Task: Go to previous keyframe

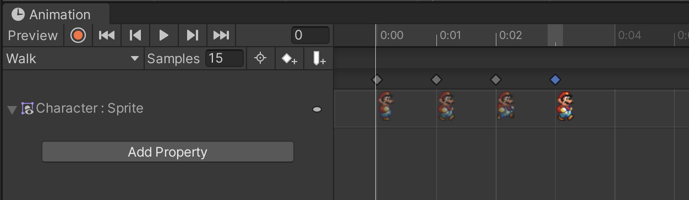Action: pos(135,35)
